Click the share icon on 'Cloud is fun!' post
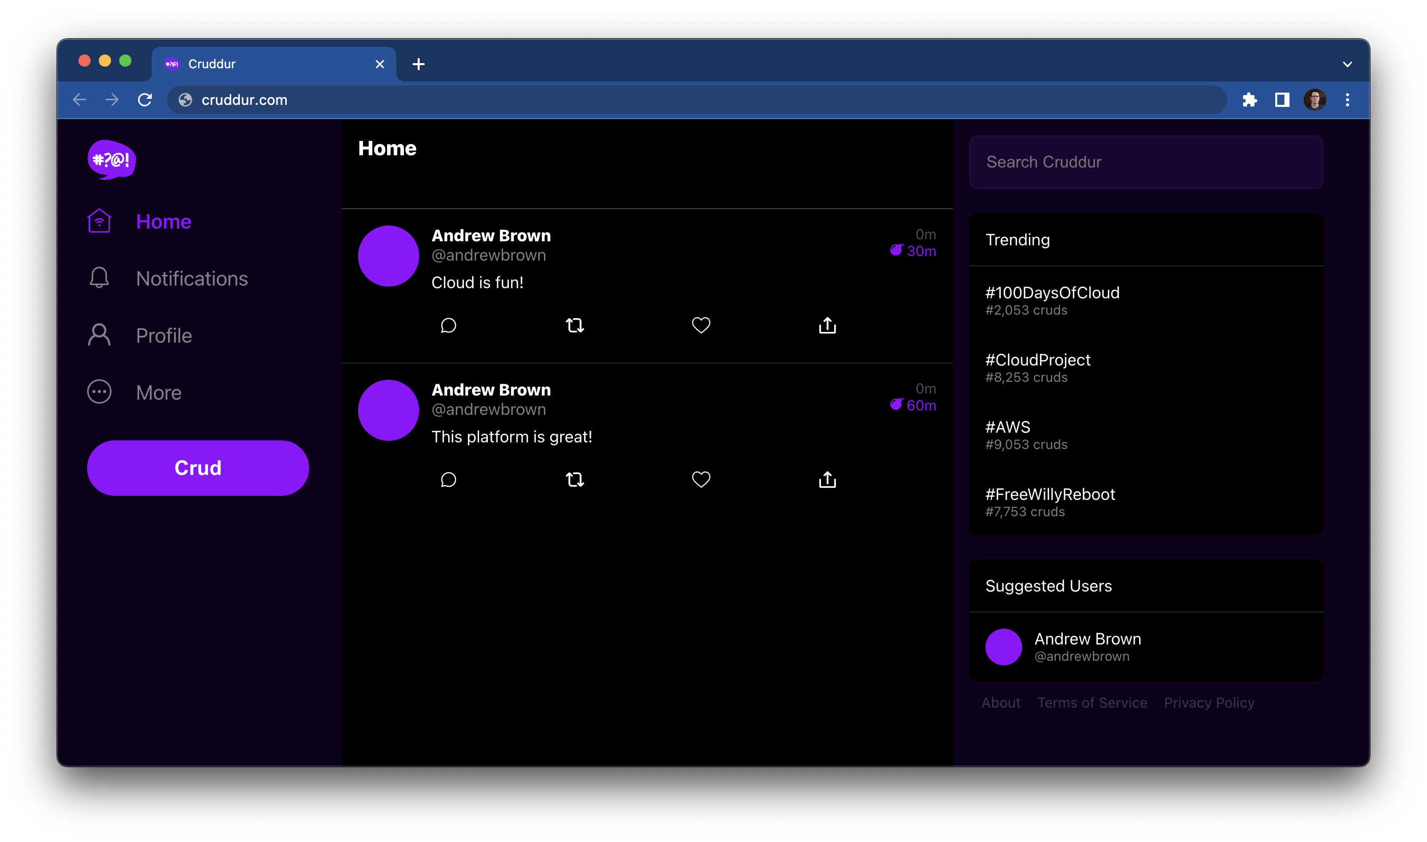This screenshot has height=842, width=1427. [827, 325]
